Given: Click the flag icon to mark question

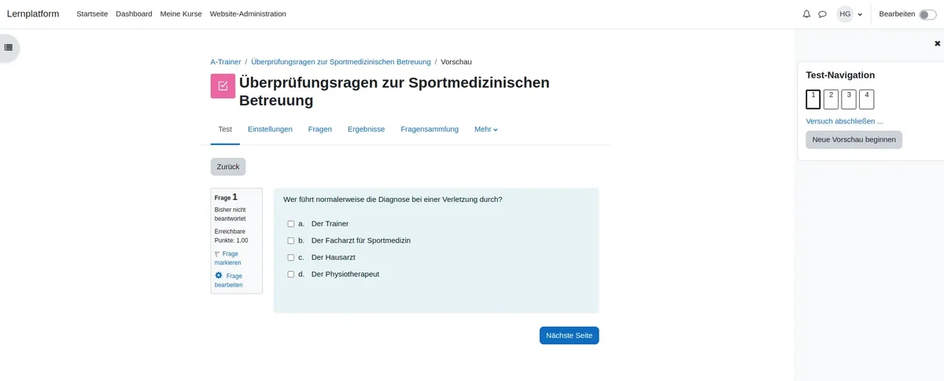Looking at the screenshot, I should click(x=218, y=255).
